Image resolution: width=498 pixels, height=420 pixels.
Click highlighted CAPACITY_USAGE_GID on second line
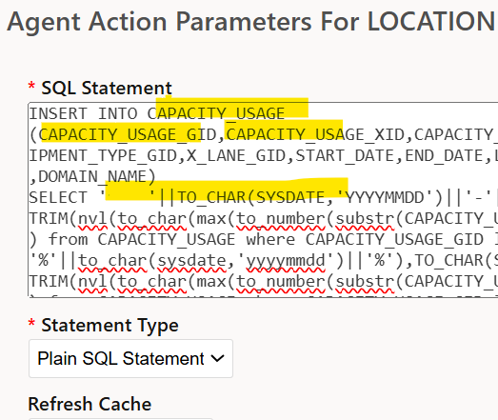[128, 134]
